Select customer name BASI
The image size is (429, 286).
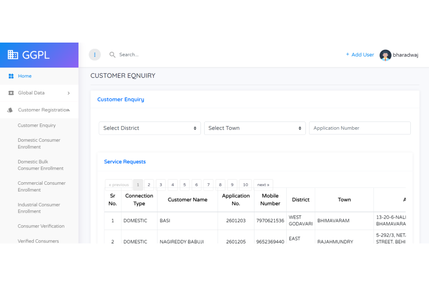click(x=165, y=221)
